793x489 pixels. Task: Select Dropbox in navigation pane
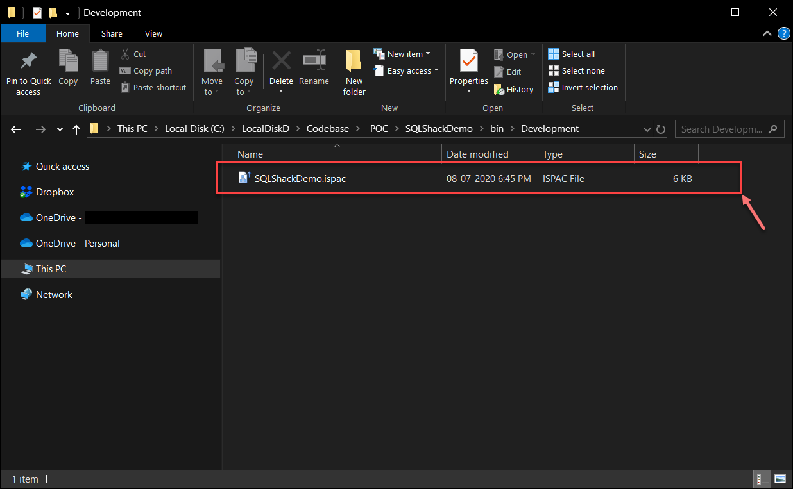point(55,192)
